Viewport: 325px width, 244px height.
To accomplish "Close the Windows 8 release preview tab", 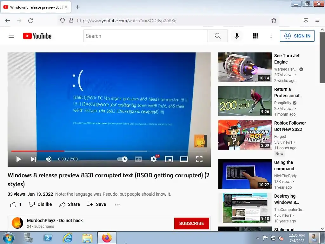I will click(x=66, y=7).
